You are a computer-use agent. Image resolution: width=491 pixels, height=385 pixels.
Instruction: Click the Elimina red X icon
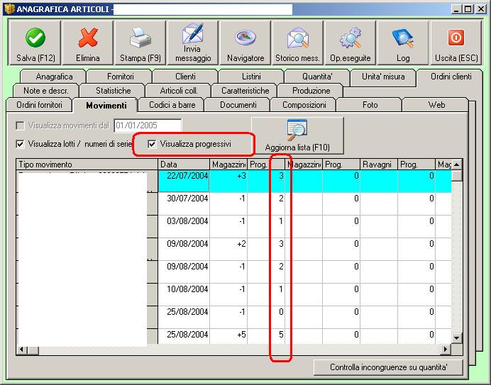pyautogui.click(x=88, y=38)
